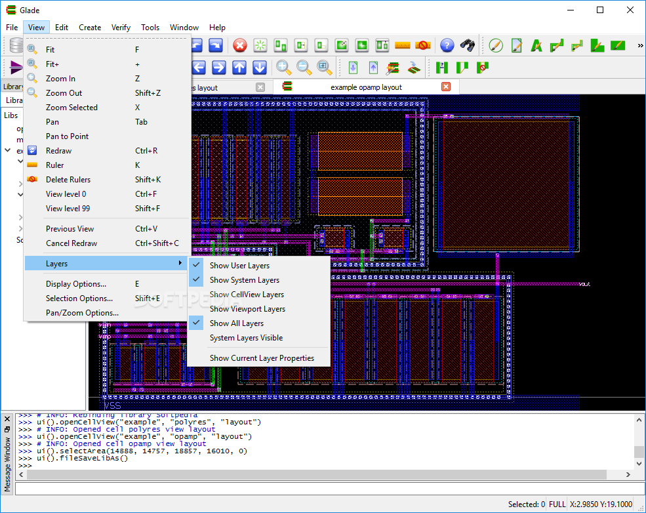Click the green verify icon with red no-symbol
Image resolution: width=646 pixels, height=513 pixels.
(x=483, y=67)
